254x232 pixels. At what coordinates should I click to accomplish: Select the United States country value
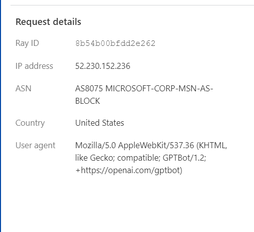pos(100,123)
